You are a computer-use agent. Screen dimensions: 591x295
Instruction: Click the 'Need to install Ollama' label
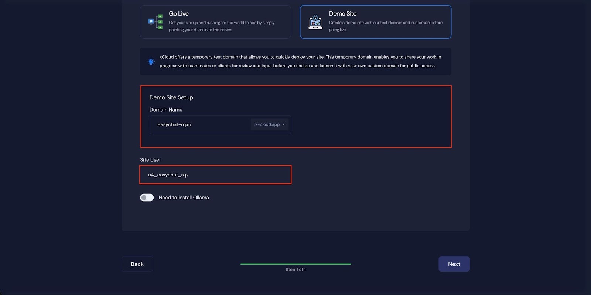pos(184,198)
